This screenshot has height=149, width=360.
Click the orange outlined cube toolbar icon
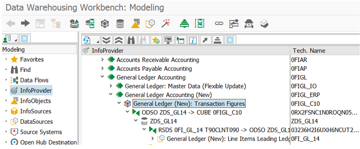[x=150, y=23]
